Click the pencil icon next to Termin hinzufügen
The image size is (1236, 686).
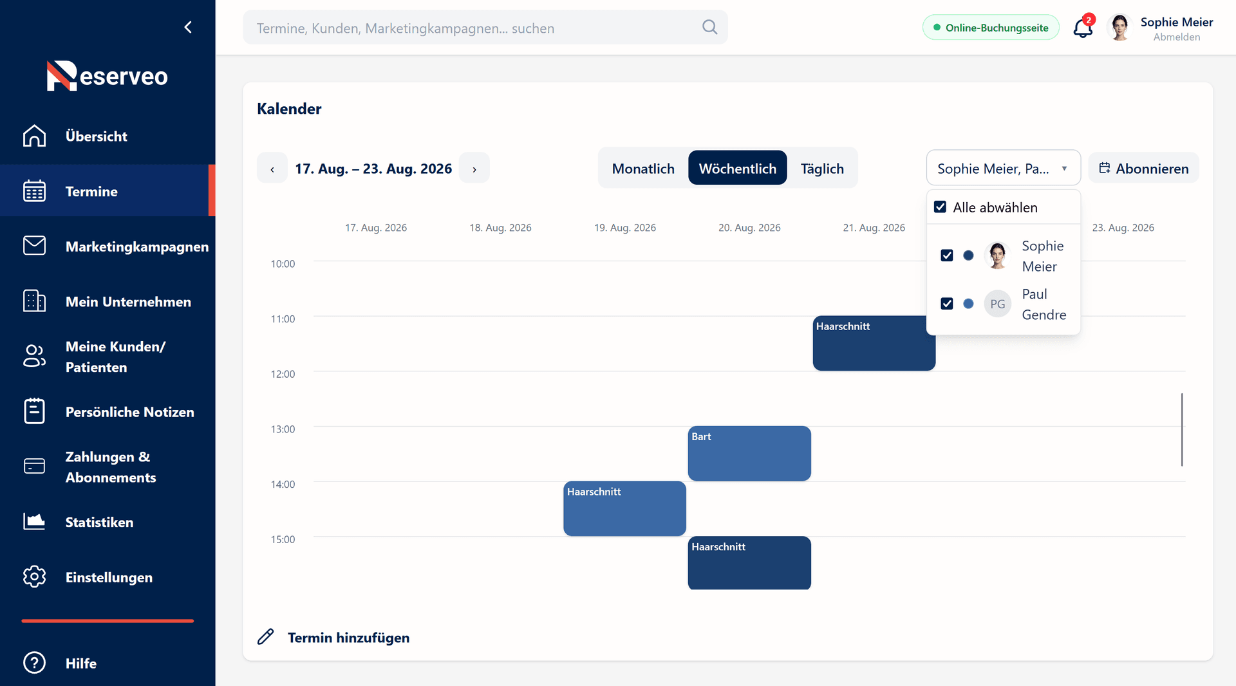(266, 637)
